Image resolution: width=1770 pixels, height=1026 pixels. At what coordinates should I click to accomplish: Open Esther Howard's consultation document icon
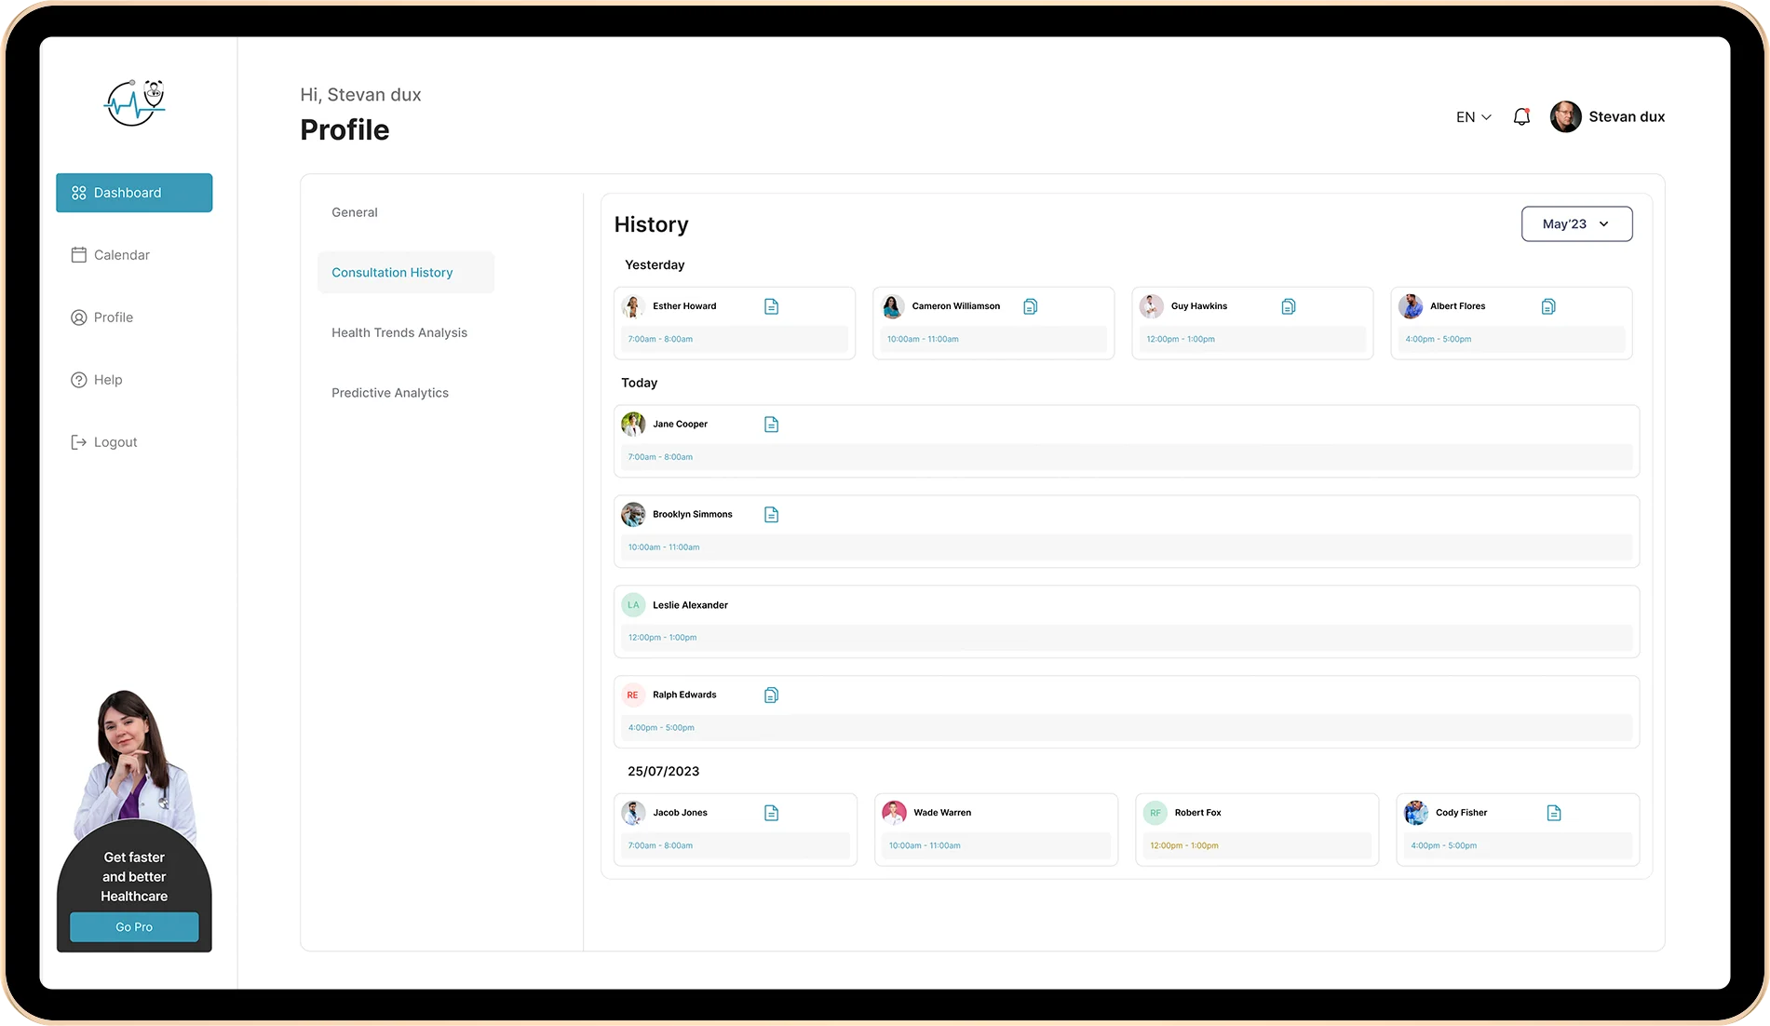click(x=771, y=306)
